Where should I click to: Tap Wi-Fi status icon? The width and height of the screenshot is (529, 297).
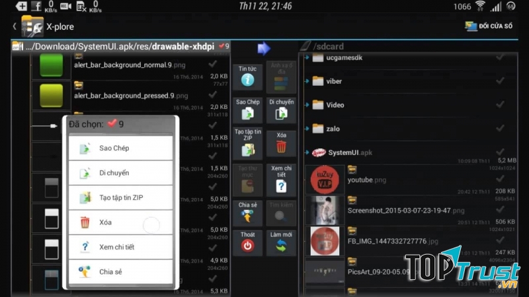(480, 6)
